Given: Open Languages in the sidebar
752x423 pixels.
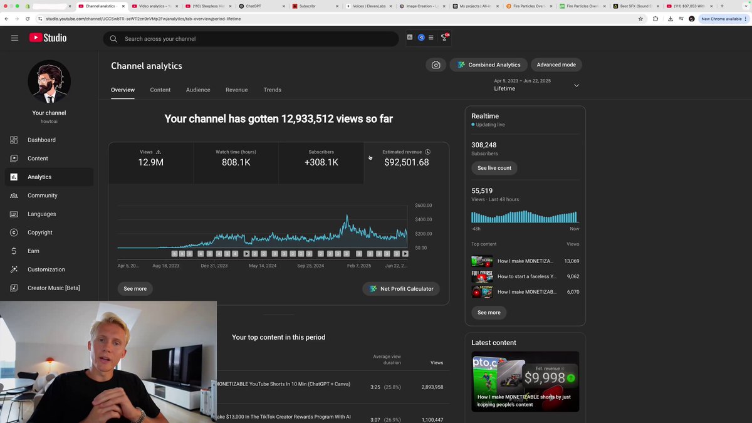Looking at the screenshot, I should [x=49, y=214].
